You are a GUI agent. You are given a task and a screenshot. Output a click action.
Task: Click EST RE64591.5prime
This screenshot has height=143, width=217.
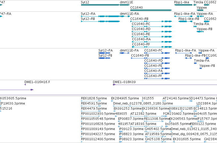pos(91,106)
